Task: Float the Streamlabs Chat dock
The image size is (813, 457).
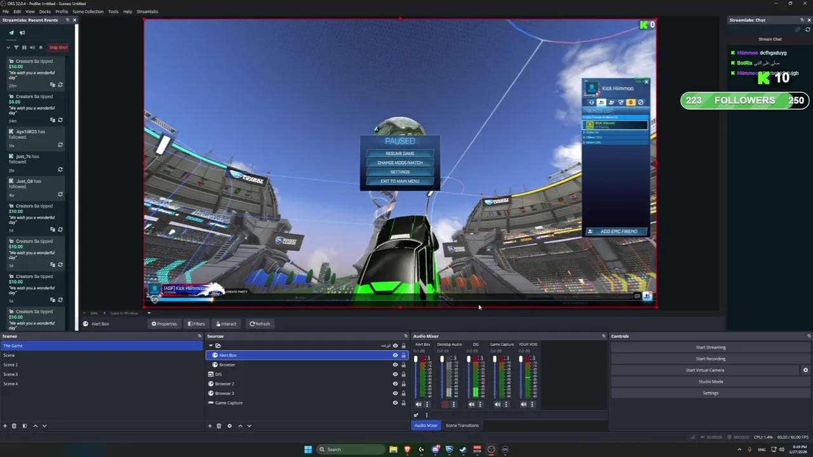Action: pyautogui.click(x=801, y=20)
